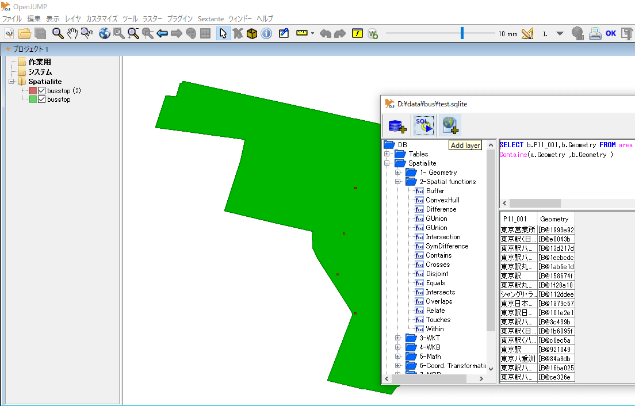Select the Fence box tool
The height and width of the screenshot is (406, 635).
[x=252, y=33]
